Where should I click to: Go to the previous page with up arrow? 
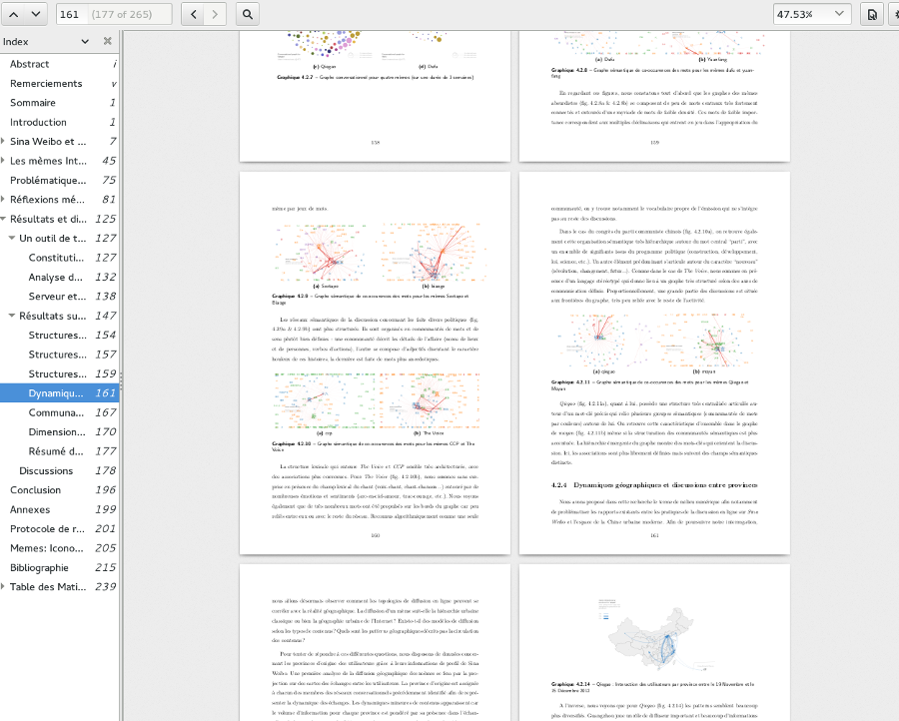click(12, 14)
